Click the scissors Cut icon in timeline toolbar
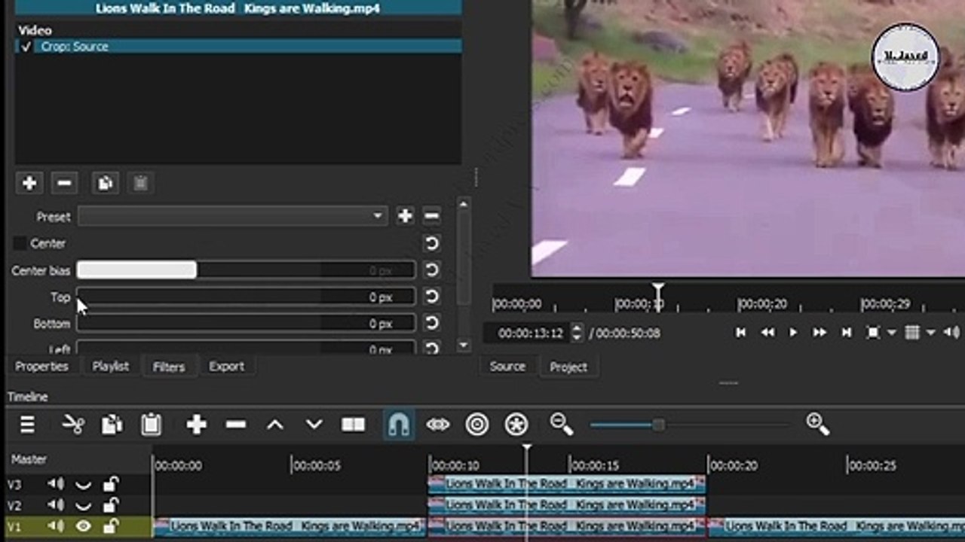 pyautogui.click(x=72, y=425)
